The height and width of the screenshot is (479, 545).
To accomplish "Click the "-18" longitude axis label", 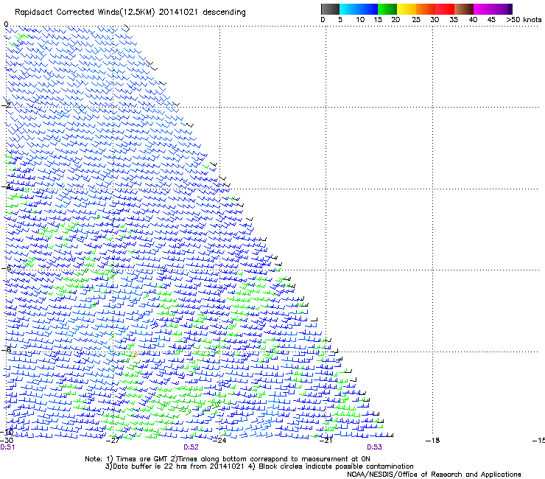I will (433, 441).
